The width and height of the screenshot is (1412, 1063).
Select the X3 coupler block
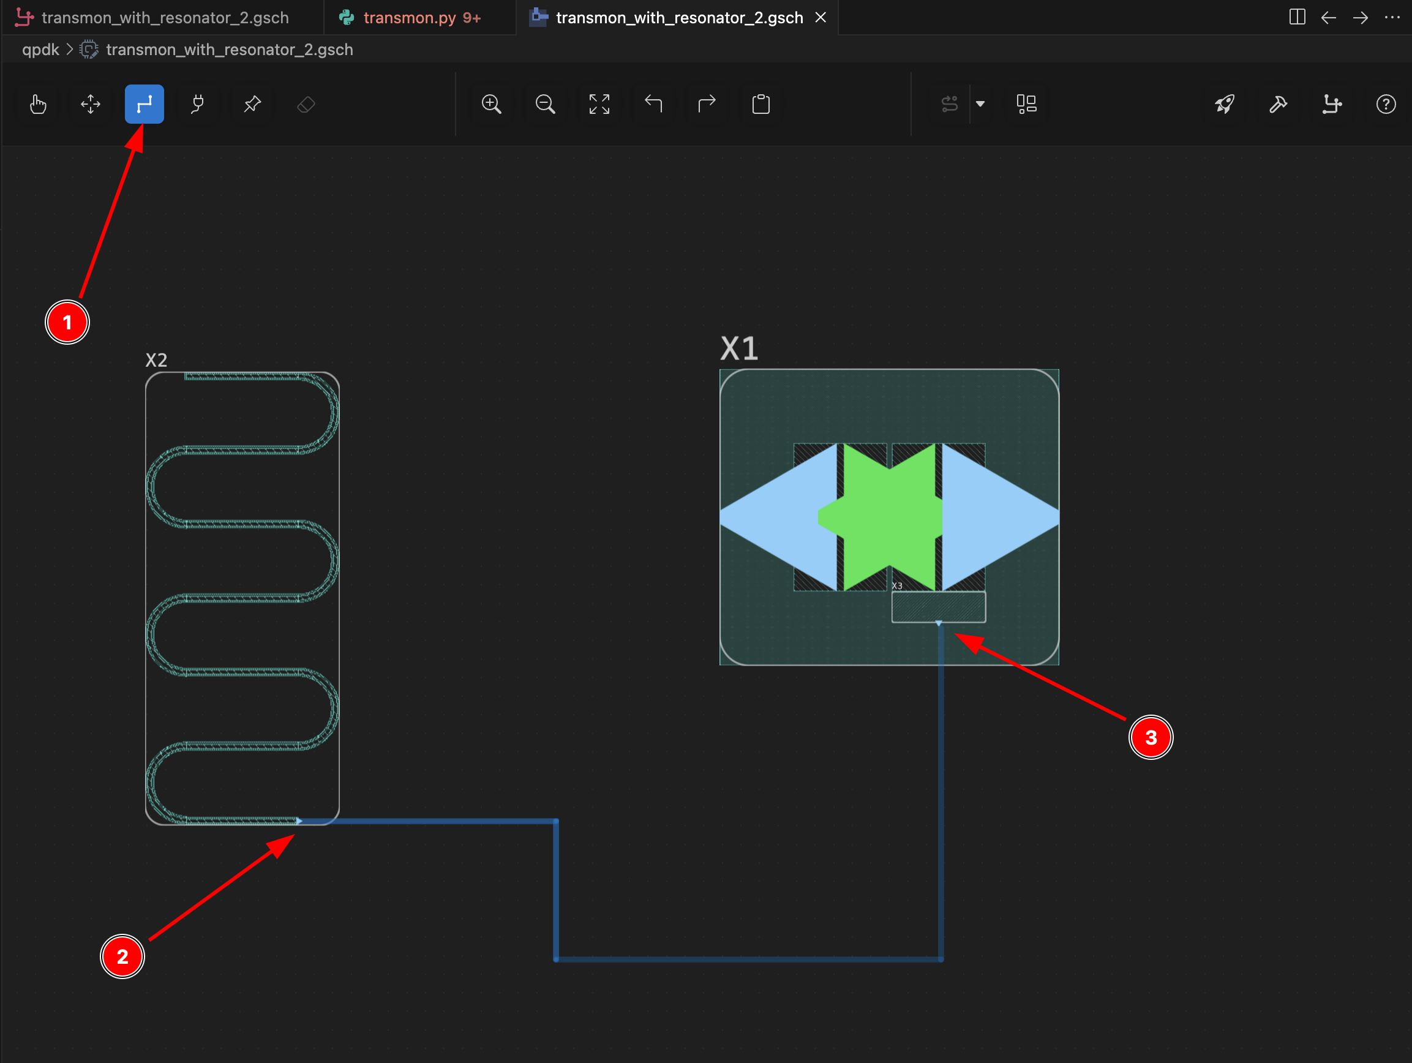point(938,607)
